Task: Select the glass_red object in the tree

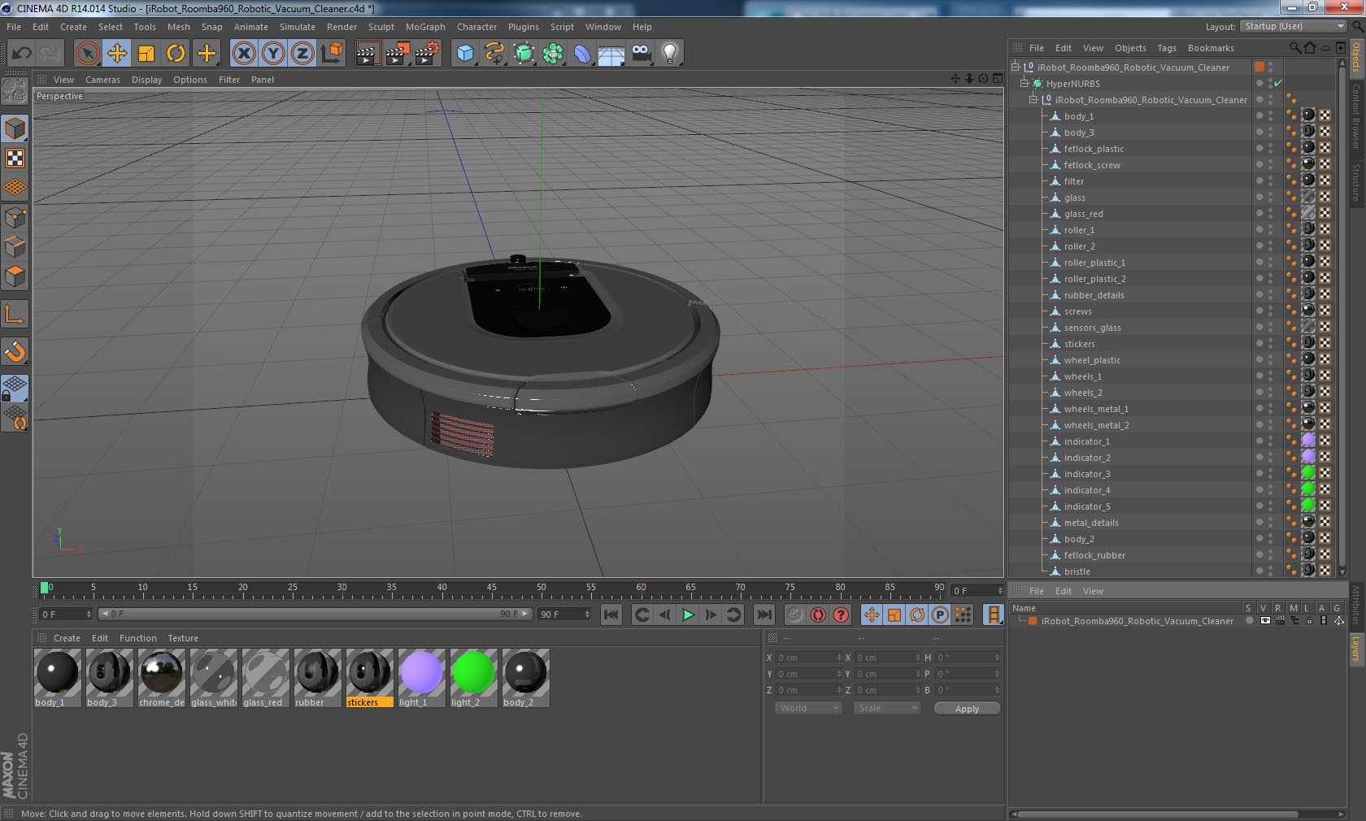Action: (x=1083, y=214)
